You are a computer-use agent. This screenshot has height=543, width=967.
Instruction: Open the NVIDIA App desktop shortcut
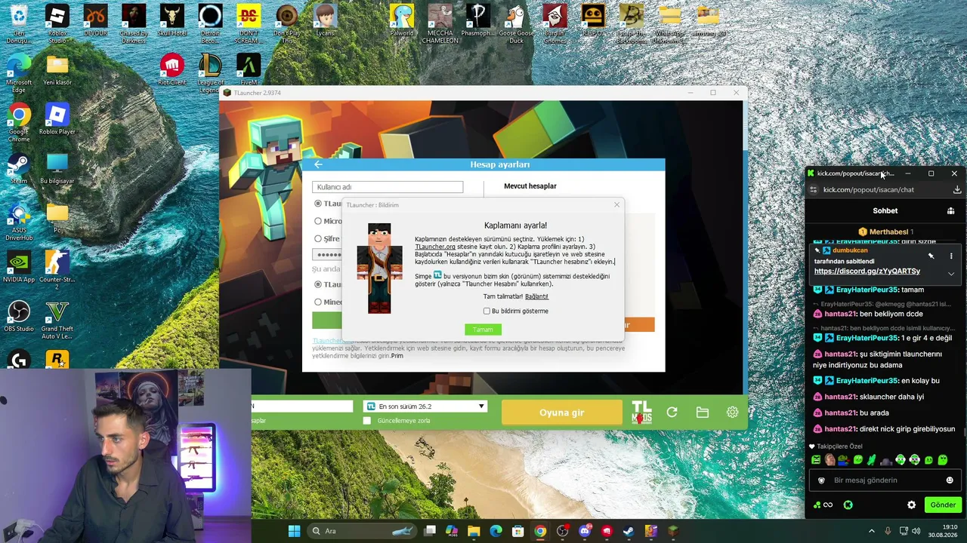pos(19,268)
